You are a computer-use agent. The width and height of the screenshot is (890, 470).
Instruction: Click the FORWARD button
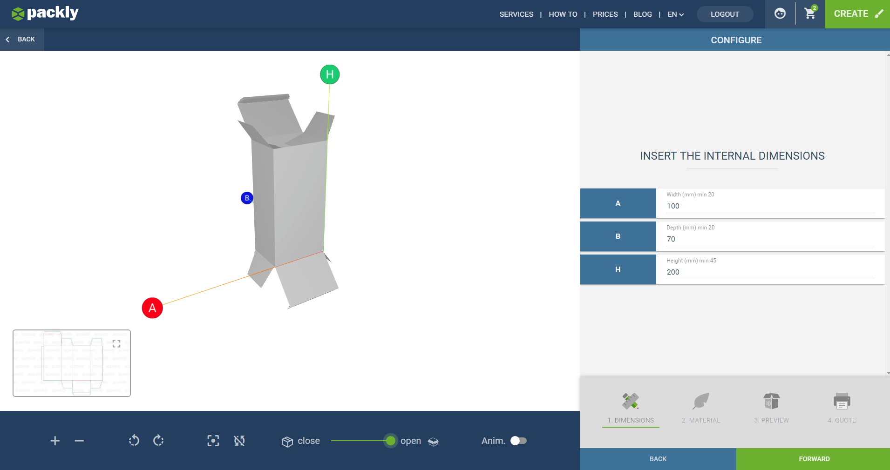(x=813, y=459)
